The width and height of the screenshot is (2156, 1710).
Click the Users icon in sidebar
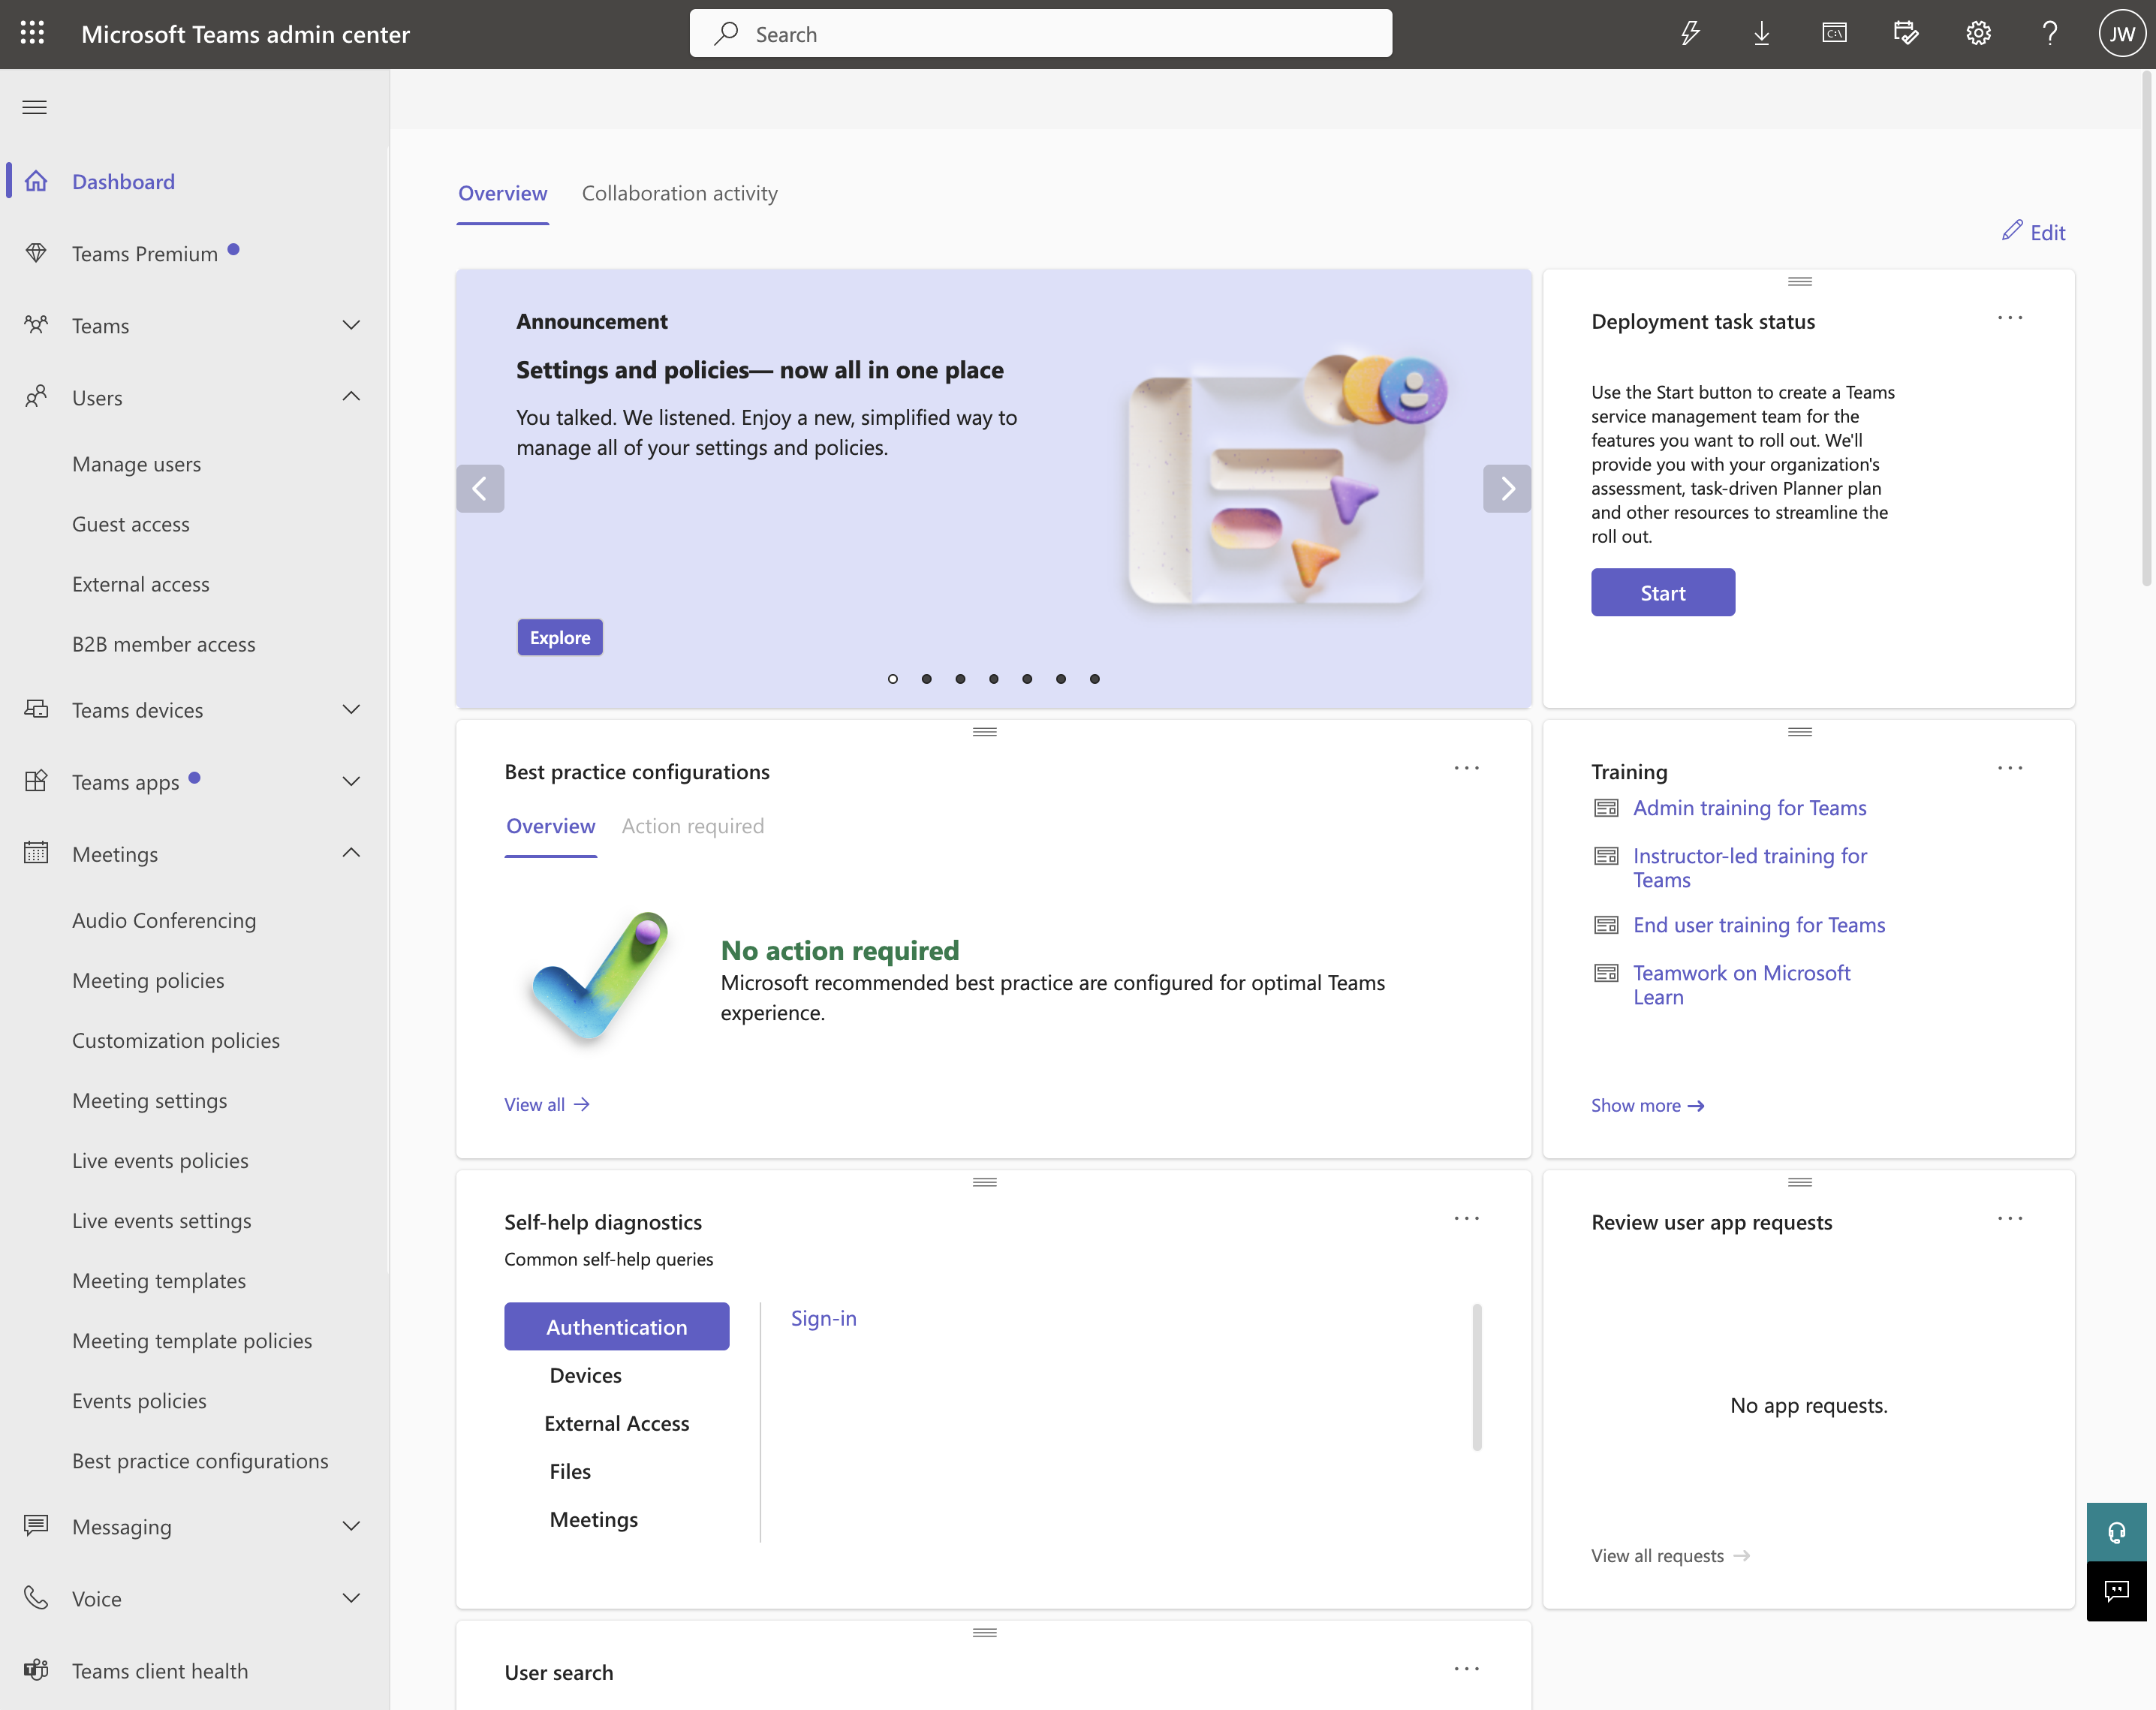36,397
